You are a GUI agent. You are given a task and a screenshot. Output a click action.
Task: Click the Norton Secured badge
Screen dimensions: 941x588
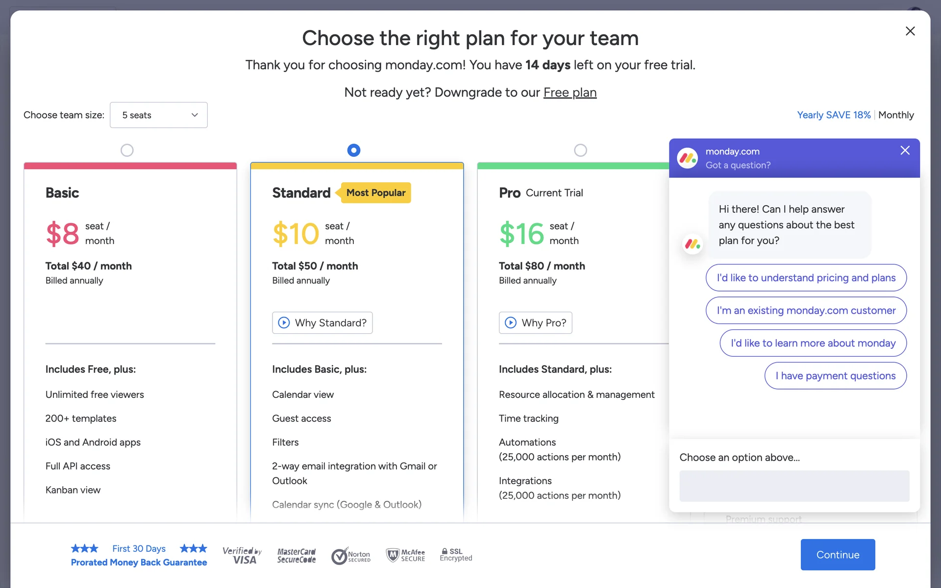[351, 556]
